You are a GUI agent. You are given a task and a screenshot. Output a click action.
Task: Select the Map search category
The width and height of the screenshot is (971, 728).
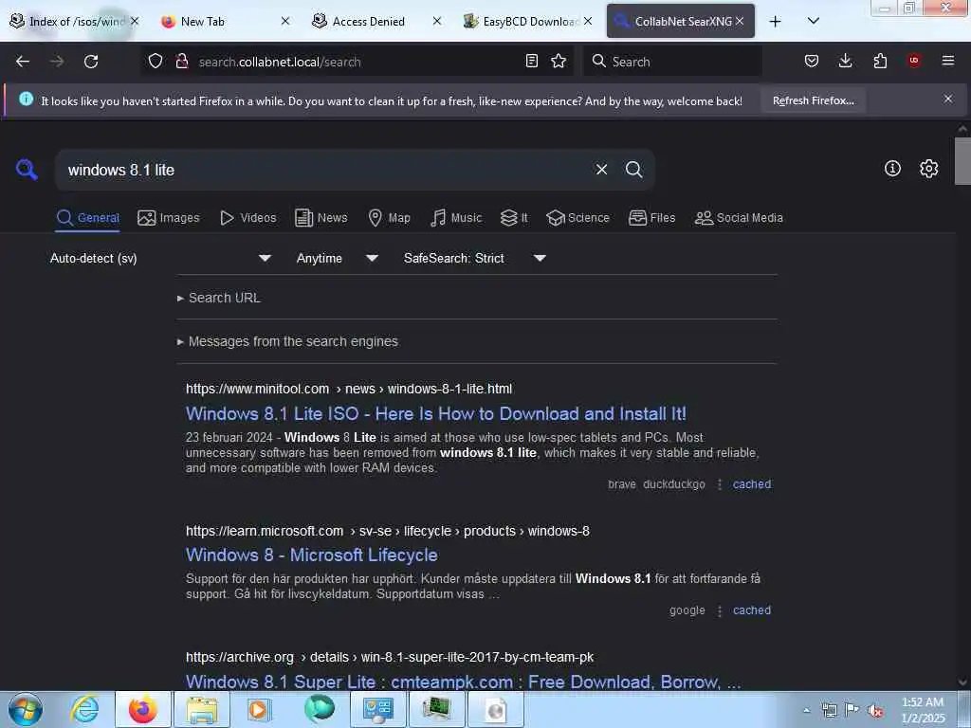point(389,218)
